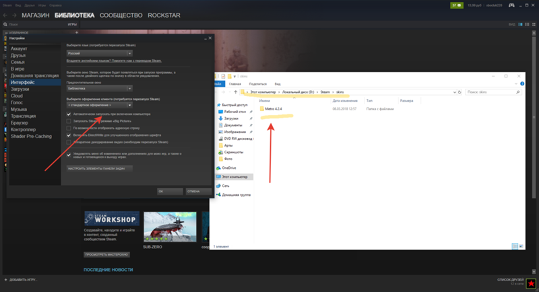
Task: Open the client skin стандартное оформление dropdown
Action: pyautogui.click(x=99, y=105)
